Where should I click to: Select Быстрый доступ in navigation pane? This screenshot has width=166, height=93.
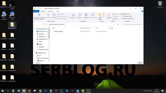(x=42, y=29)
